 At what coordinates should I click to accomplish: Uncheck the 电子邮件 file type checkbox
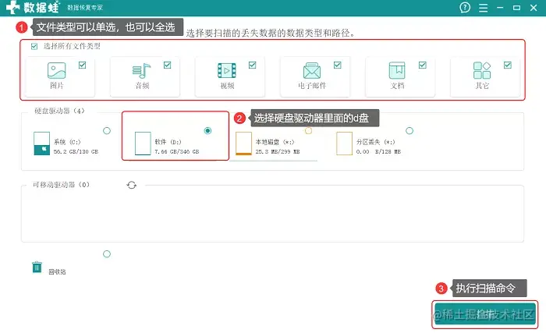tap(338, 66)
